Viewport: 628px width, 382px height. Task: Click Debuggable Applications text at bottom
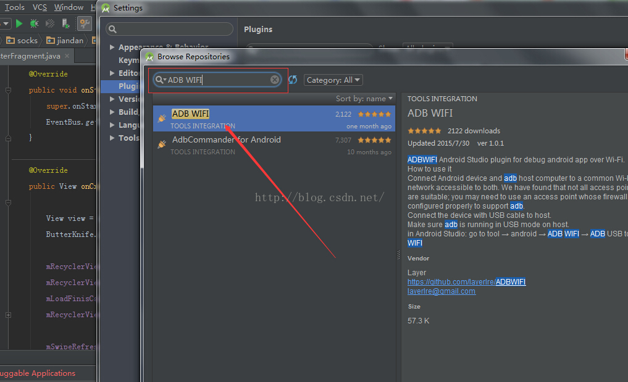tap(38, 373)
